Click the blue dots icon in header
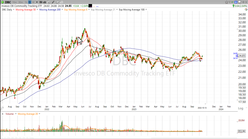 click(97, 6)
